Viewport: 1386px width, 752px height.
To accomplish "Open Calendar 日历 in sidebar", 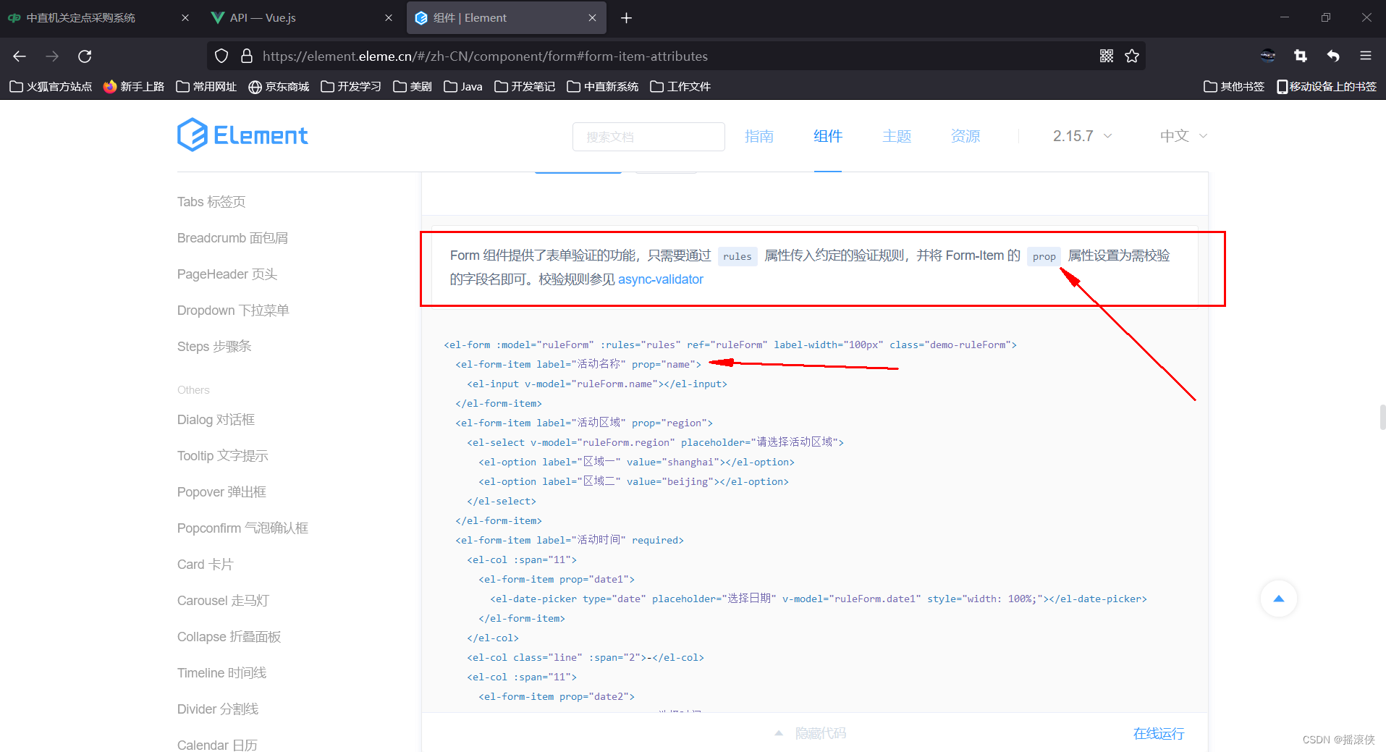I will [217, 744].
